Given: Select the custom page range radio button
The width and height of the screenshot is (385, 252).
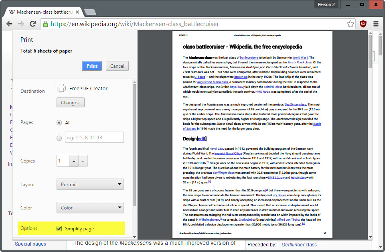Looking at the screenshot, I should [x=59, y=137].
